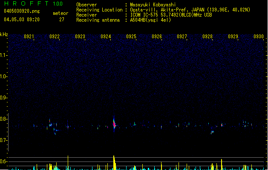The height and width of the screenshot is (170, 268).
Task: Click the yellow intensity spike between 0922 and 0923
Action: click(x=68, y=162)
